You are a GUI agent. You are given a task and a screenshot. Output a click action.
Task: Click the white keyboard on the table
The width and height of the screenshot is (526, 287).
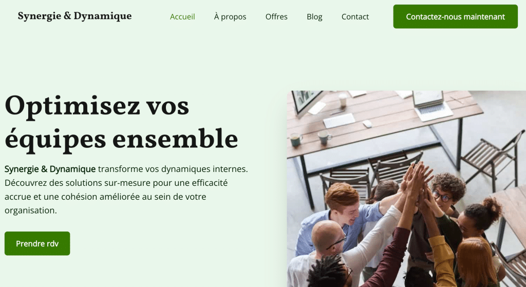(339, 120)
